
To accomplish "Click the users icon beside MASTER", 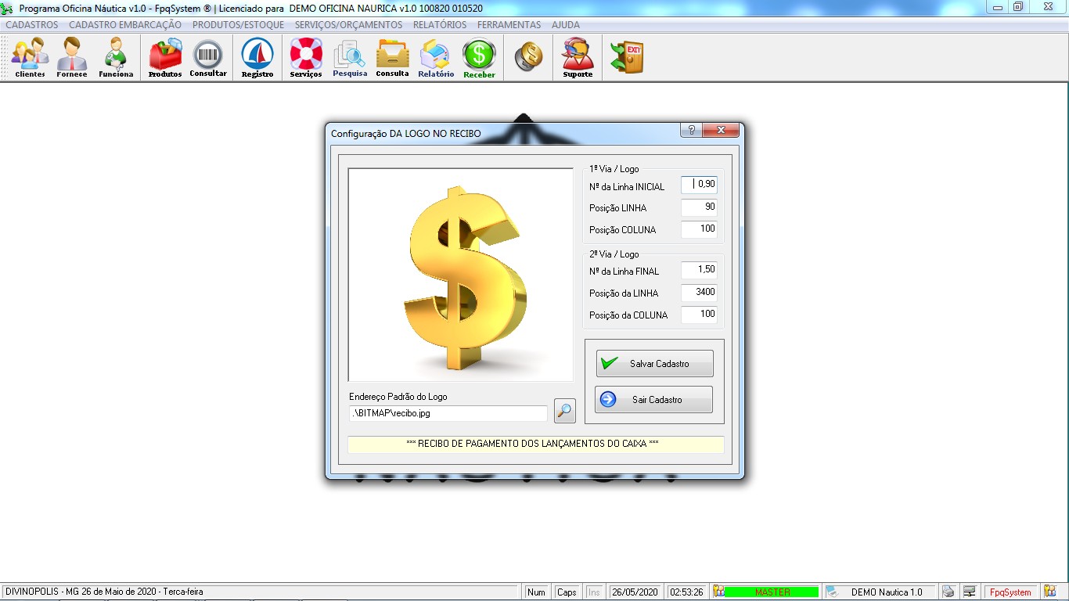I will tap(718, 592).
